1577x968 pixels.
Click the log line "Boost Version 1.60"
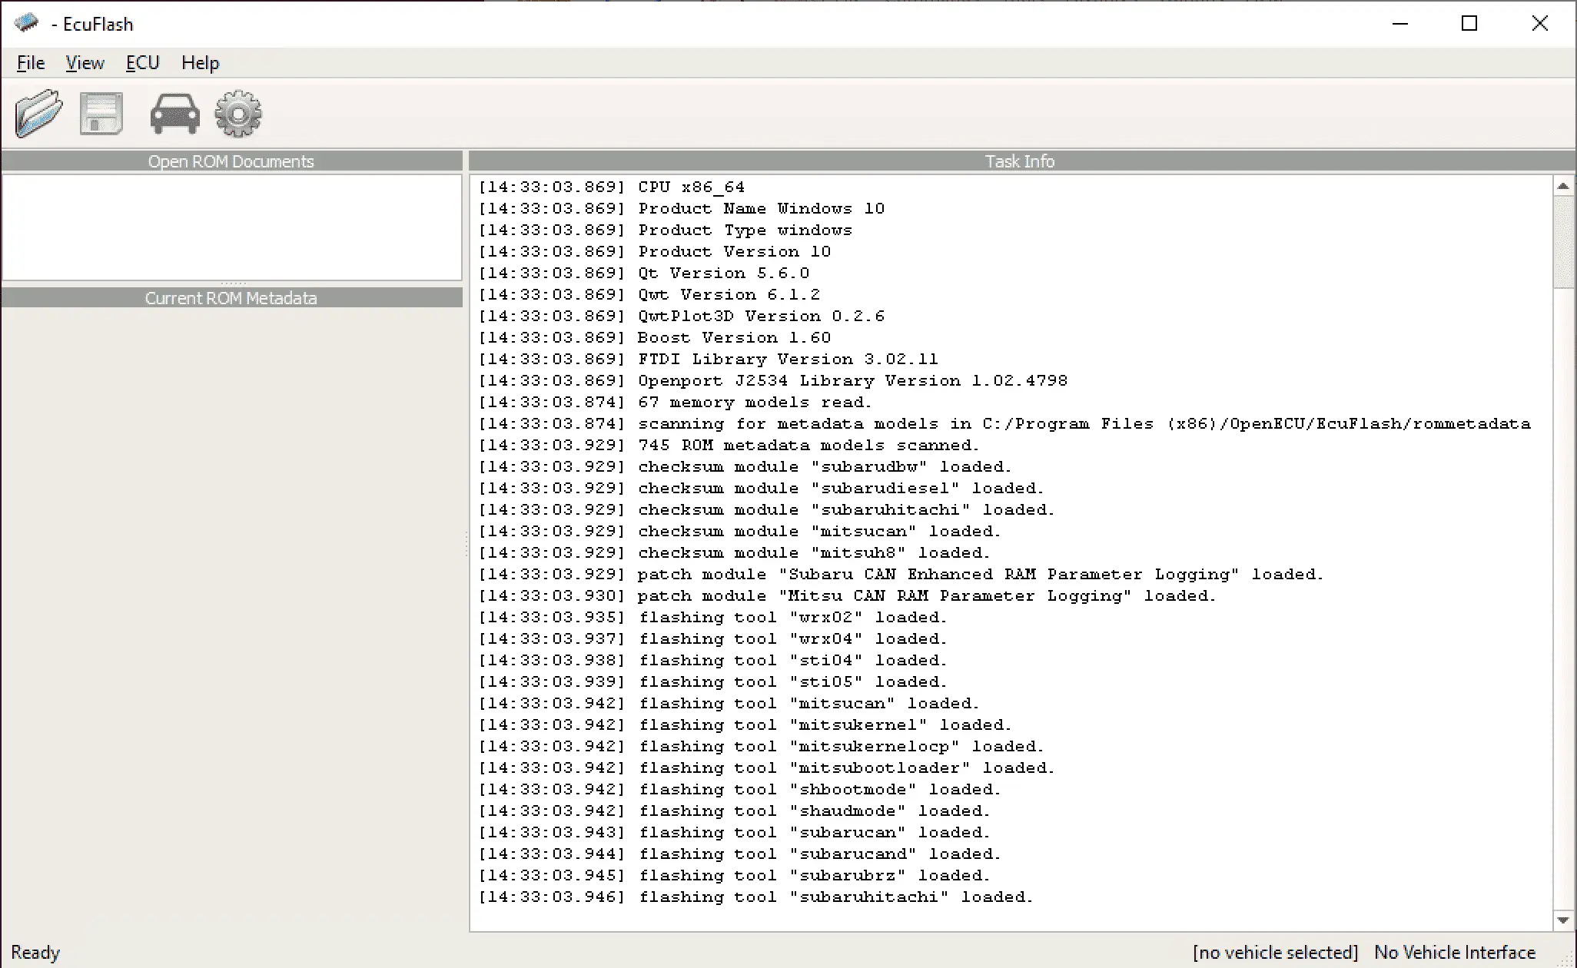tap(655, 337)
